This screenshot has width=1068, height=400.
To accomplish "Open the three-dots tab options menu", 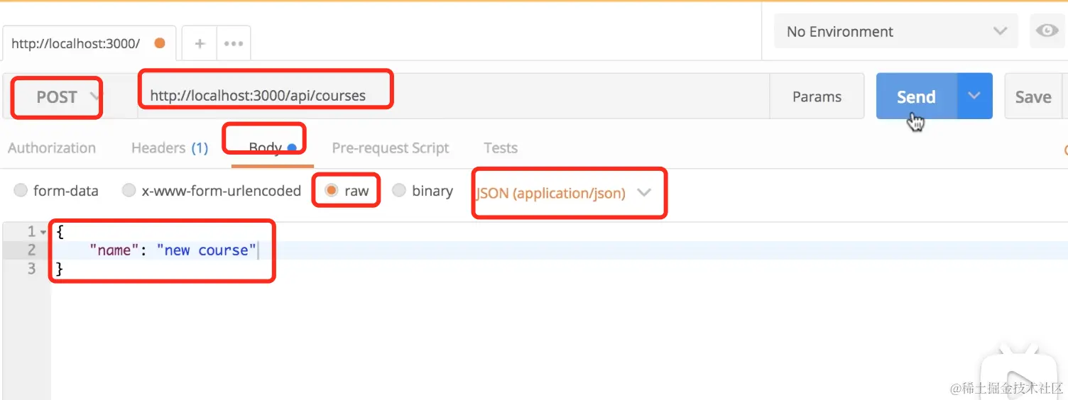I will 234,43.
